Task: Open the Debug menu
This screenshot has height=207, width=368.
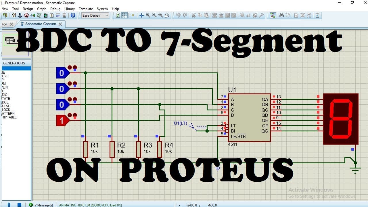Action: pos(55,9)
